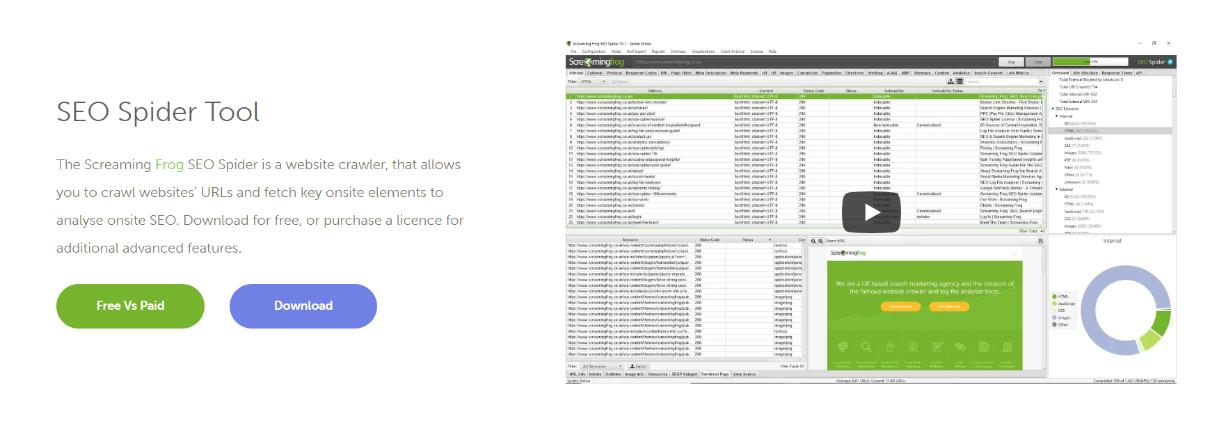Select the Outlinks bottom tab
The image size is (1226, 442).
pyautogui.click(x=613, y=374)
